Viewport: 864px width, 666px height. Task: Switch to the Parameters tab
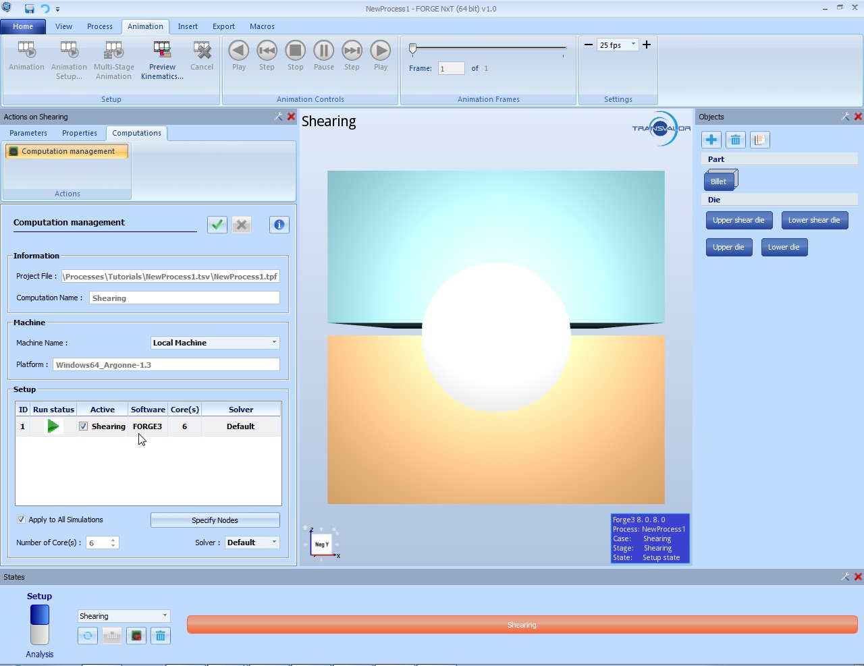(28, 133)
